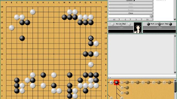Click the white stone icon before Ke Jie's name

click(x=113, y=24)
